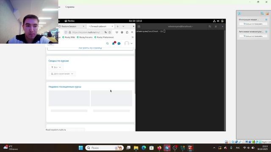Launch Microsoft Edge from the taskbar
The width and height of the screenshot is (271, 152).
pyautogui.click(x=144, y=148)
